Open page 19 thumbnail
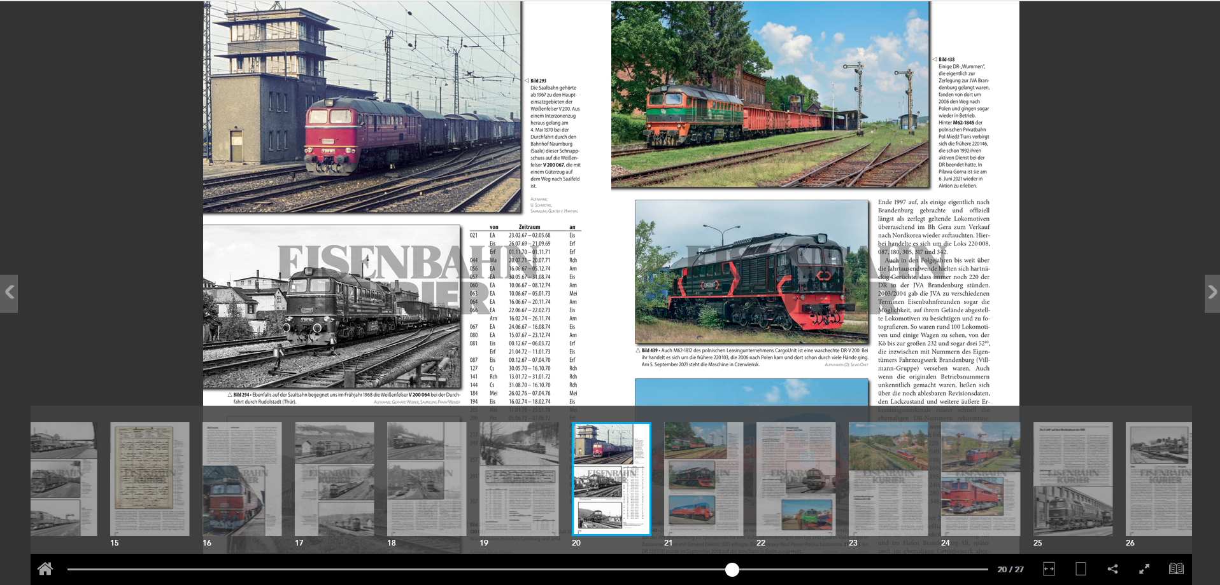The width and height of the screenshot is (1220, 585). [x=519, y=479]
